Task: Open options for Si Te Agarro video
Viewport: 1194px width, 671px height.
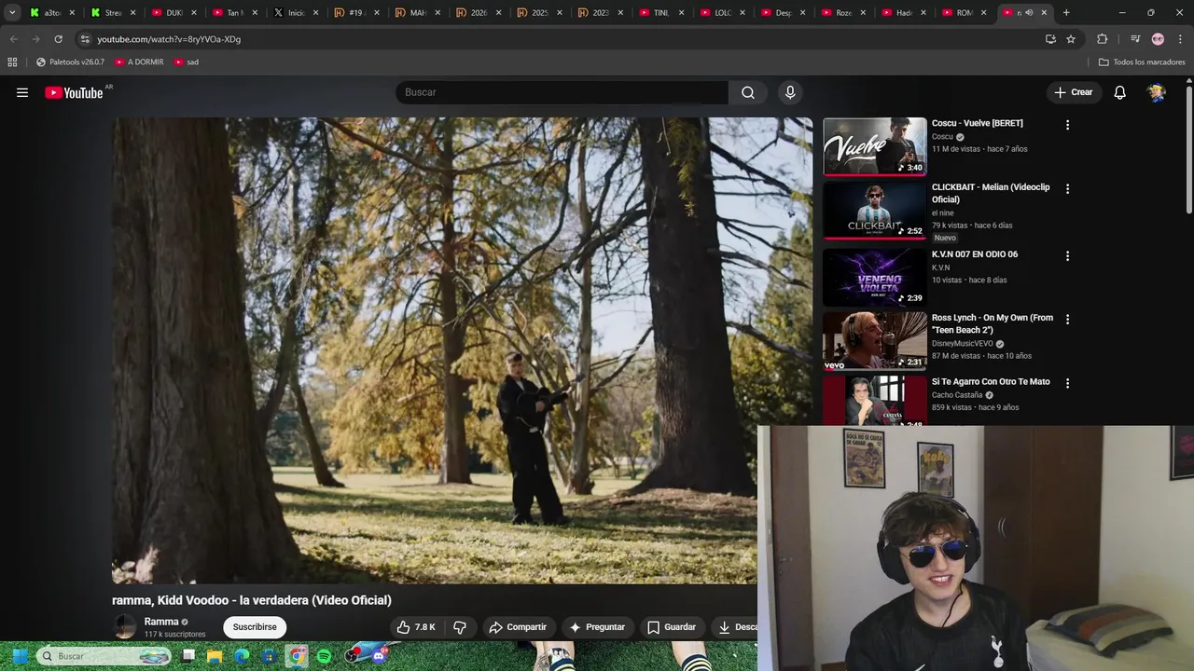Action: (x=1067, y=383)
